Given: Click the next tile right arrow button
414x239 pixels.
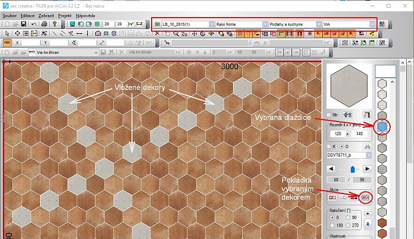Looking at the screenshot, I should (367, 169).
